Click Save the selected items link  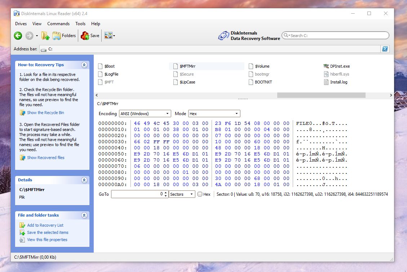[48, 232]
